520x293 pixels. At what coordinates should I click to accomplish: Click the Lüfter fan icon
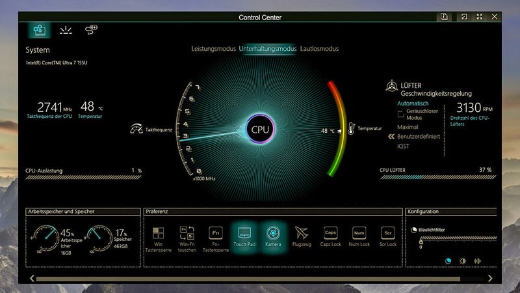(x=391, y=86)
